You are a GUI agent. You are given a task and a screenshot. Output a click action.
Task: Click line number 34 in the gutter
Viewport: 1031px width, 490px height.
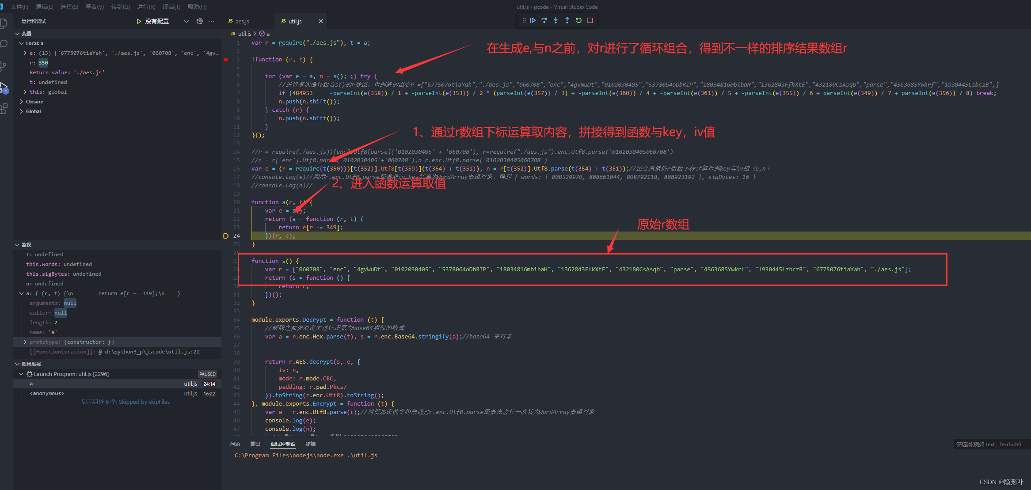click(x=236, y=320)
